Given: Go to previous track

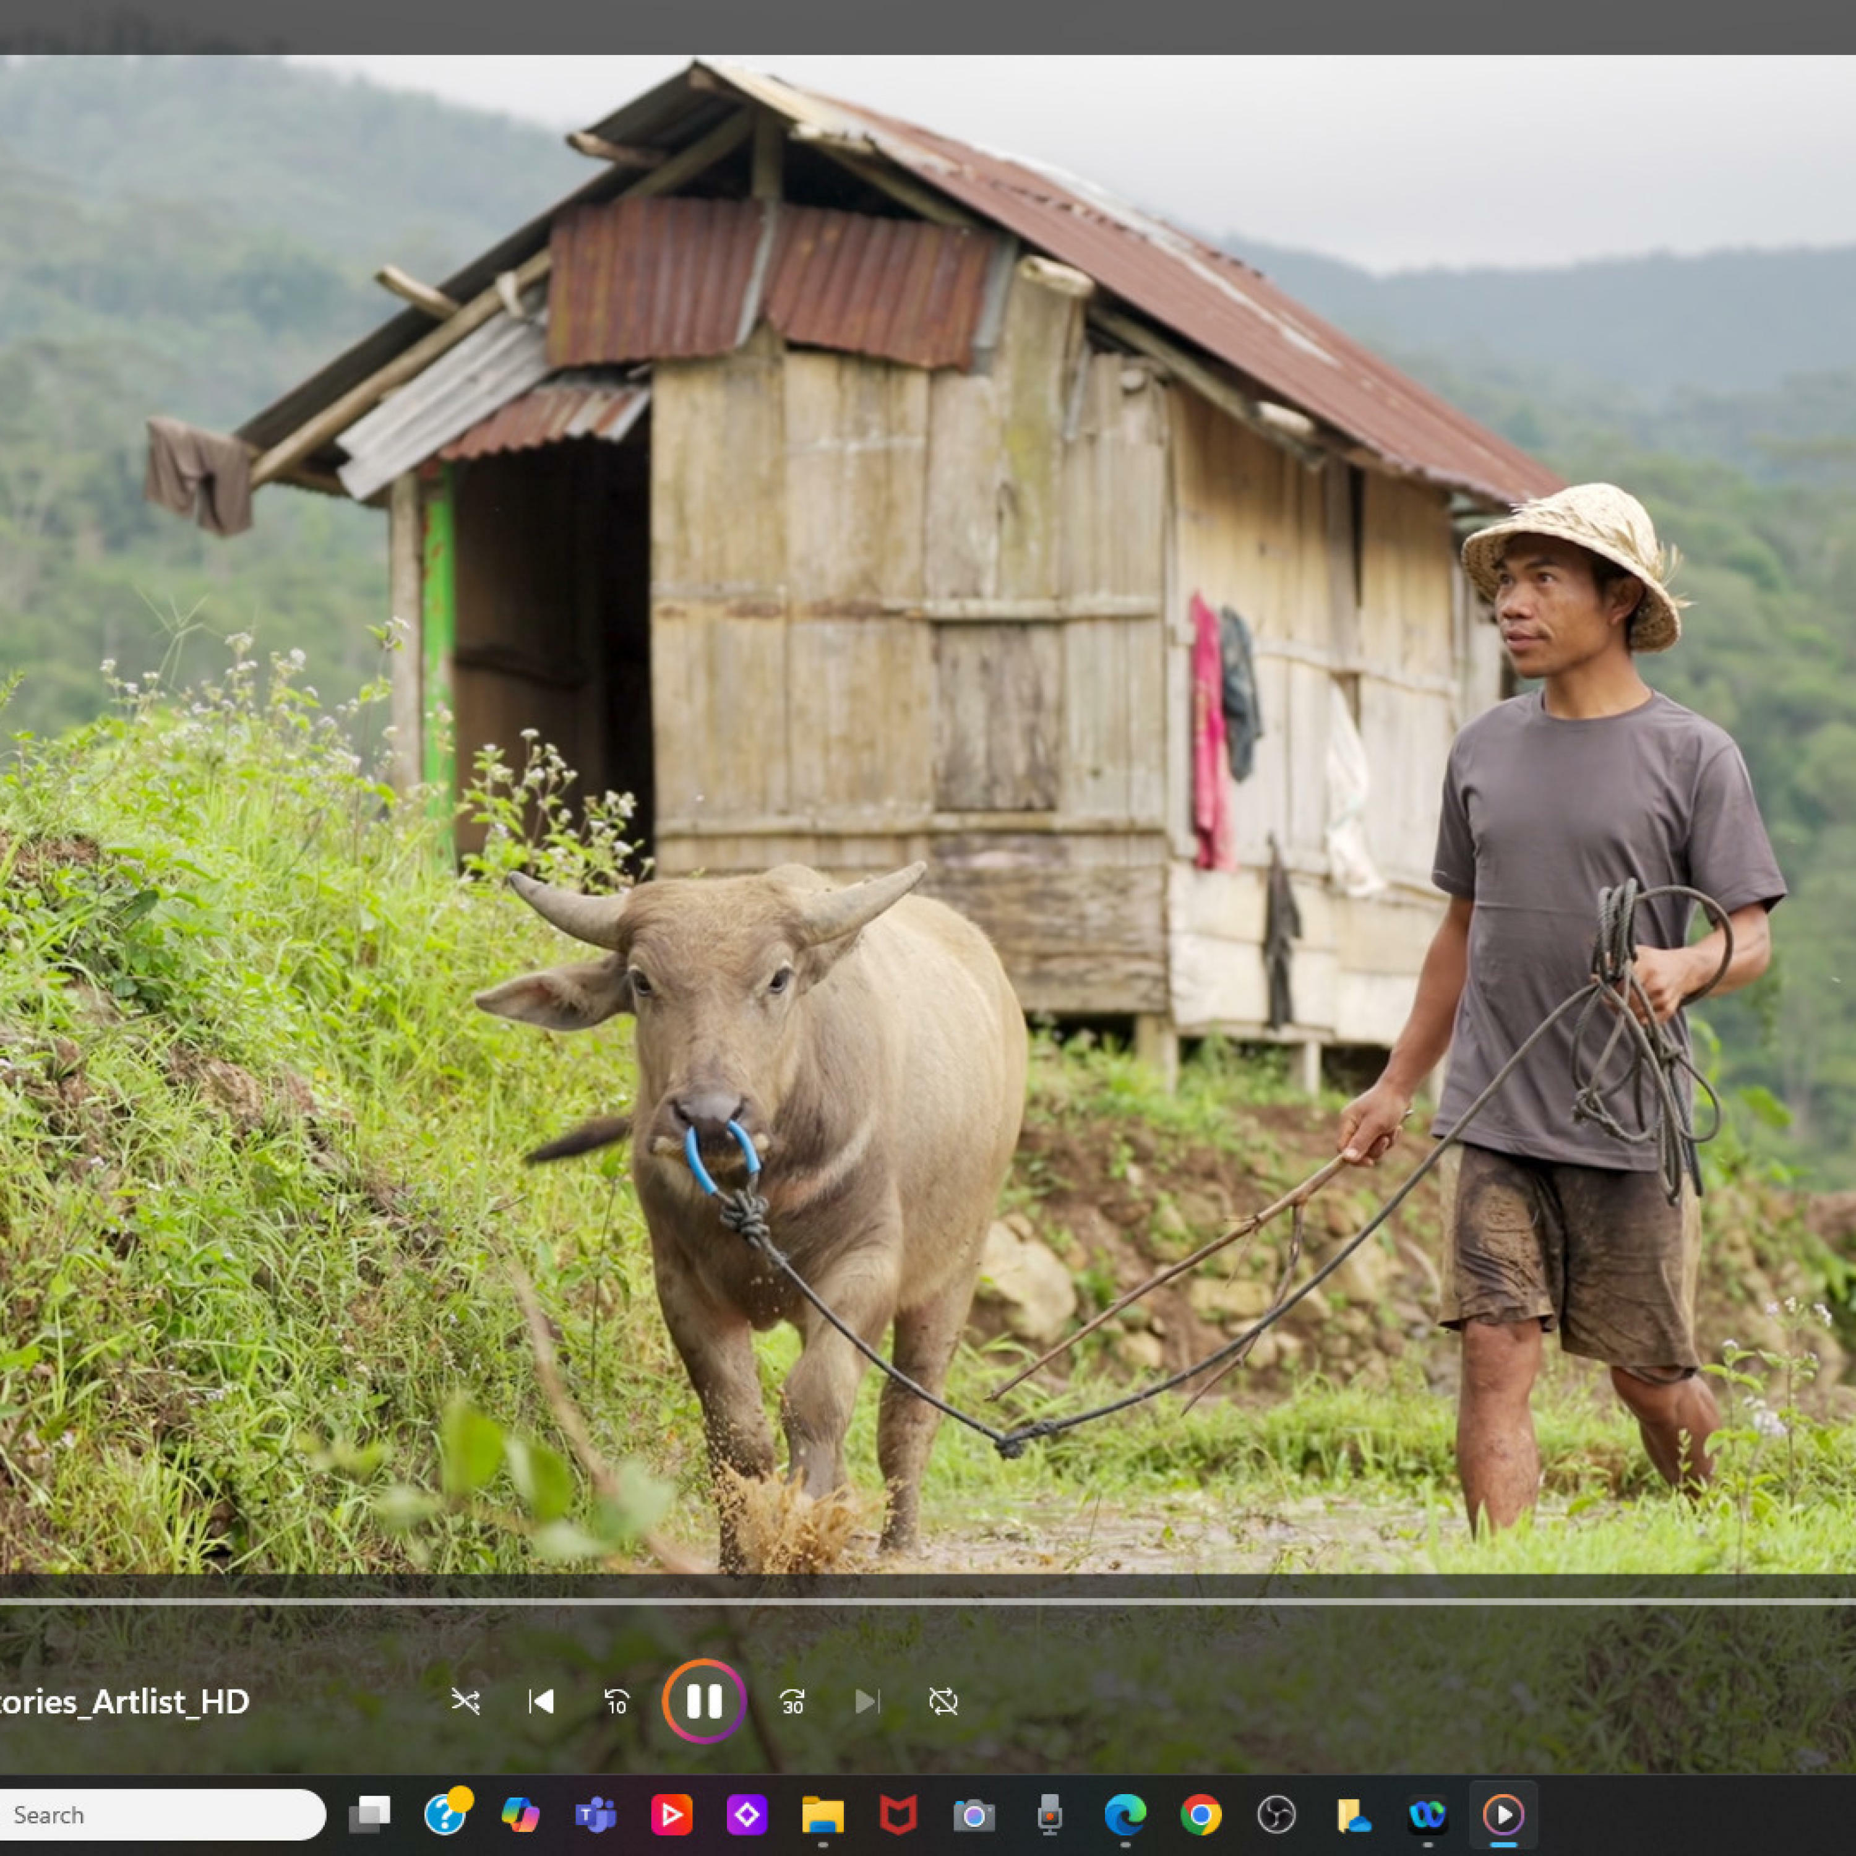Looking at the screenshot, I should tap(542, 1701).
